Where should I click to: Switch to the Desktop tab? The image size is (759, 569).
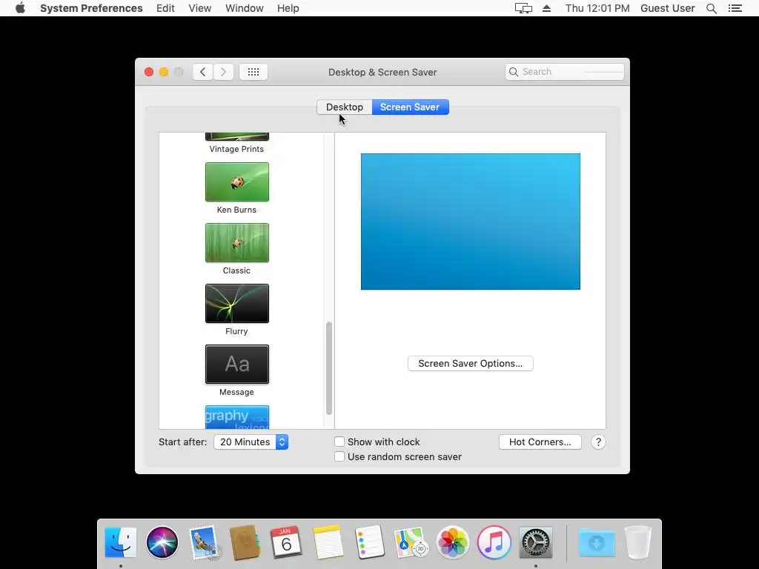[x=344, y=107]
